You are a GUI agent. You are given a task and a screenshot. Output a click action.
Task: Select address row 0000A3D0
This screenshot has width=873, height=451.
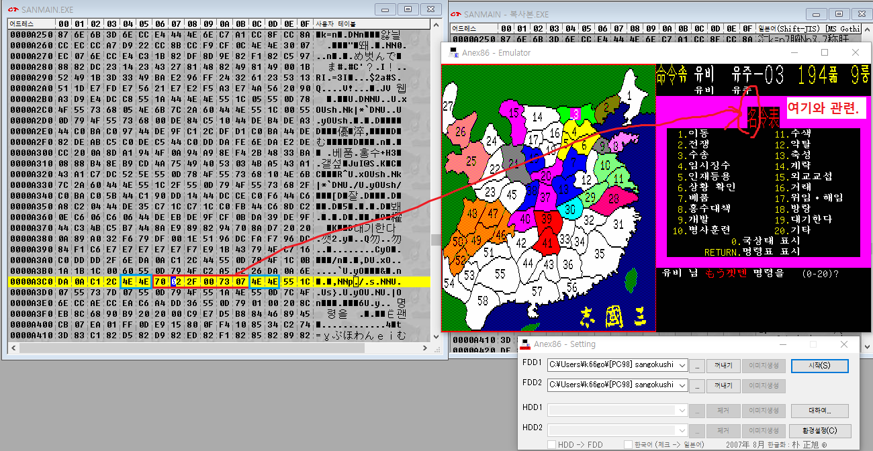tap(219, 293)
